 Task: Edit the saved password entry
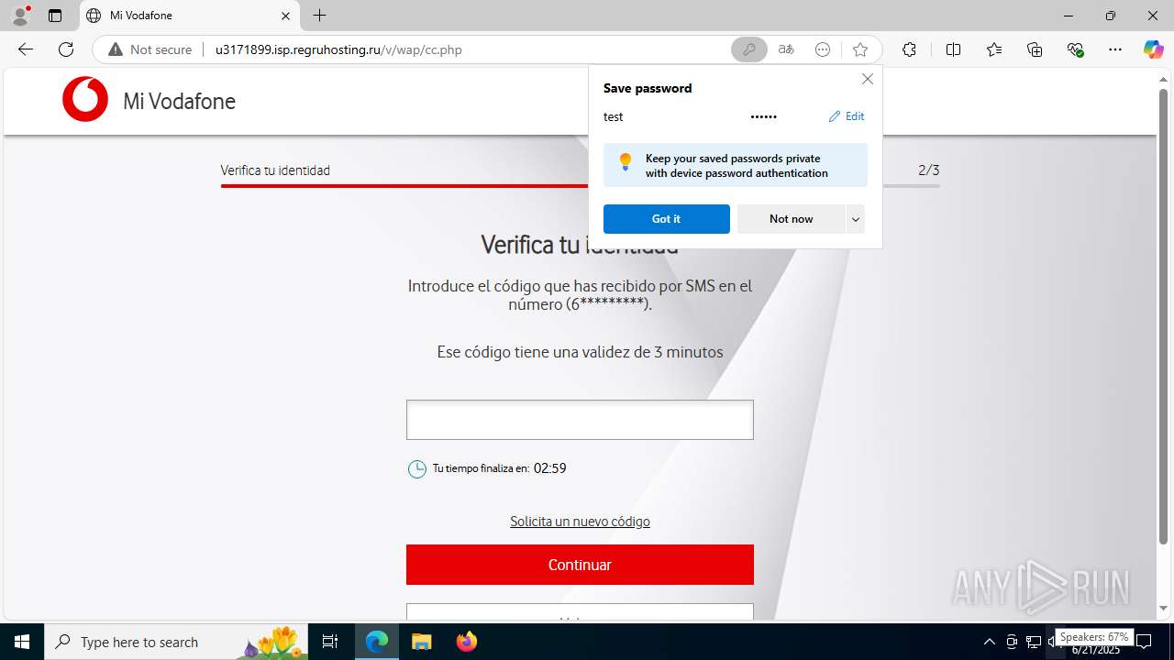point(847,116)
